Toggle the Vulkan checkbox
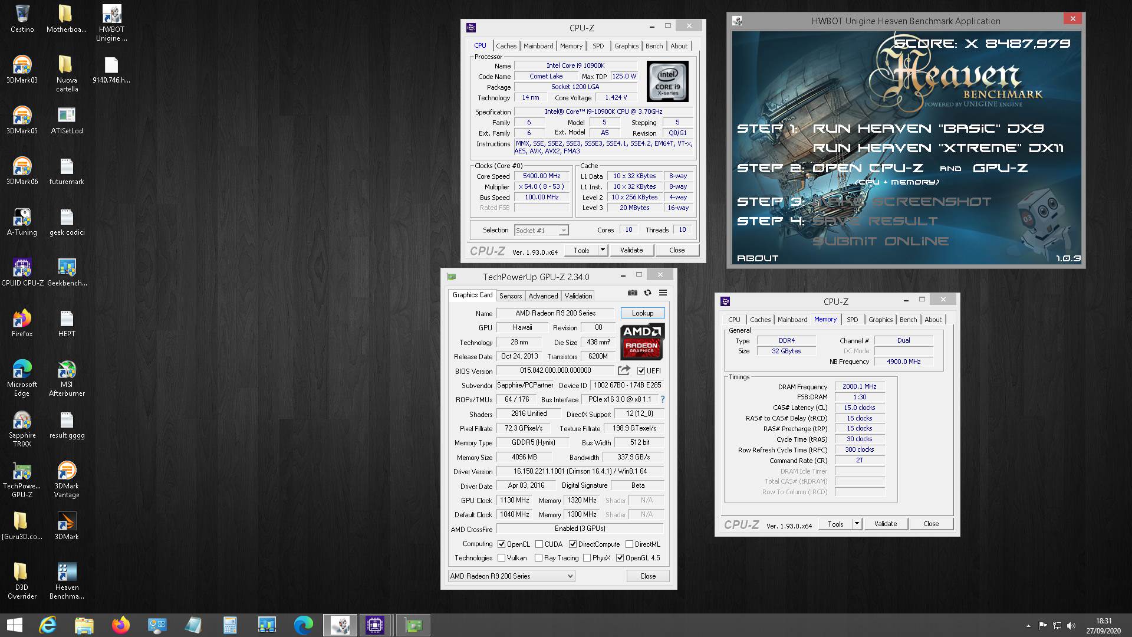Screen dimensions: 1132x637 (501, 558)
